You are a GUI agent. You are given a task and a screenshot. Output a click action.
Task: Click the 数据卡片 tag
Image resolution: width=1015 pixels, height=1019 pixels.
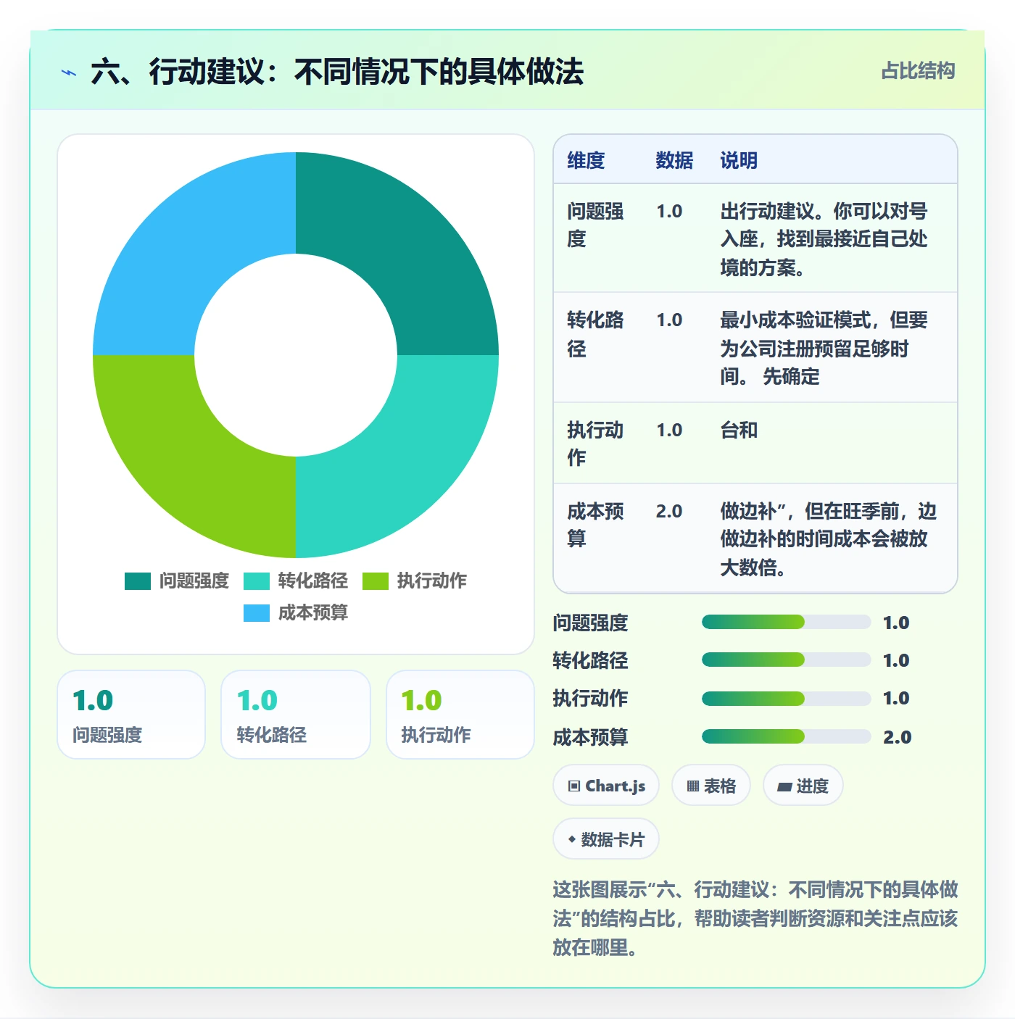[606, 839]
